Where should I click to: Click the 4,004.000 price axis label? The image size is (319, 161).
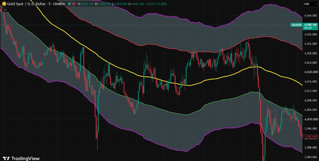pyautogui.click(x=311, y=110)
